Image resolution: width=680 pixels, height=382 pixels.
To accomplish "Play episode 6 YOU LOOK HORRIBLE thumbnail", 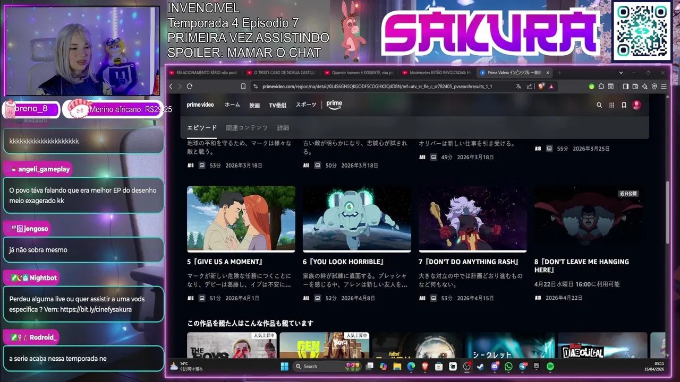I will (x=357, y=219).
